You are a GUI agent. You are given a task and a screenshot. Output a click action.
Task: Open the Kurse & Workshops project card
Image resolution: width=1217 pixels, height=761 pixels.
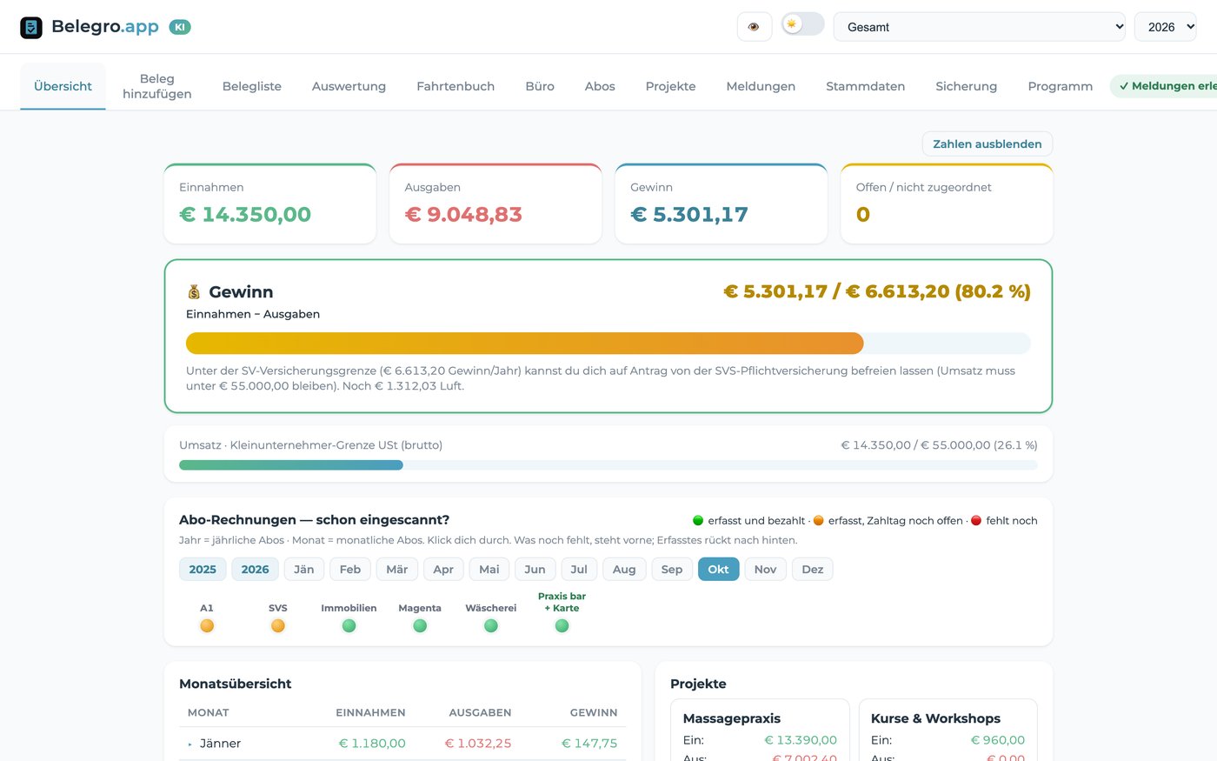[x=948, y=731]
